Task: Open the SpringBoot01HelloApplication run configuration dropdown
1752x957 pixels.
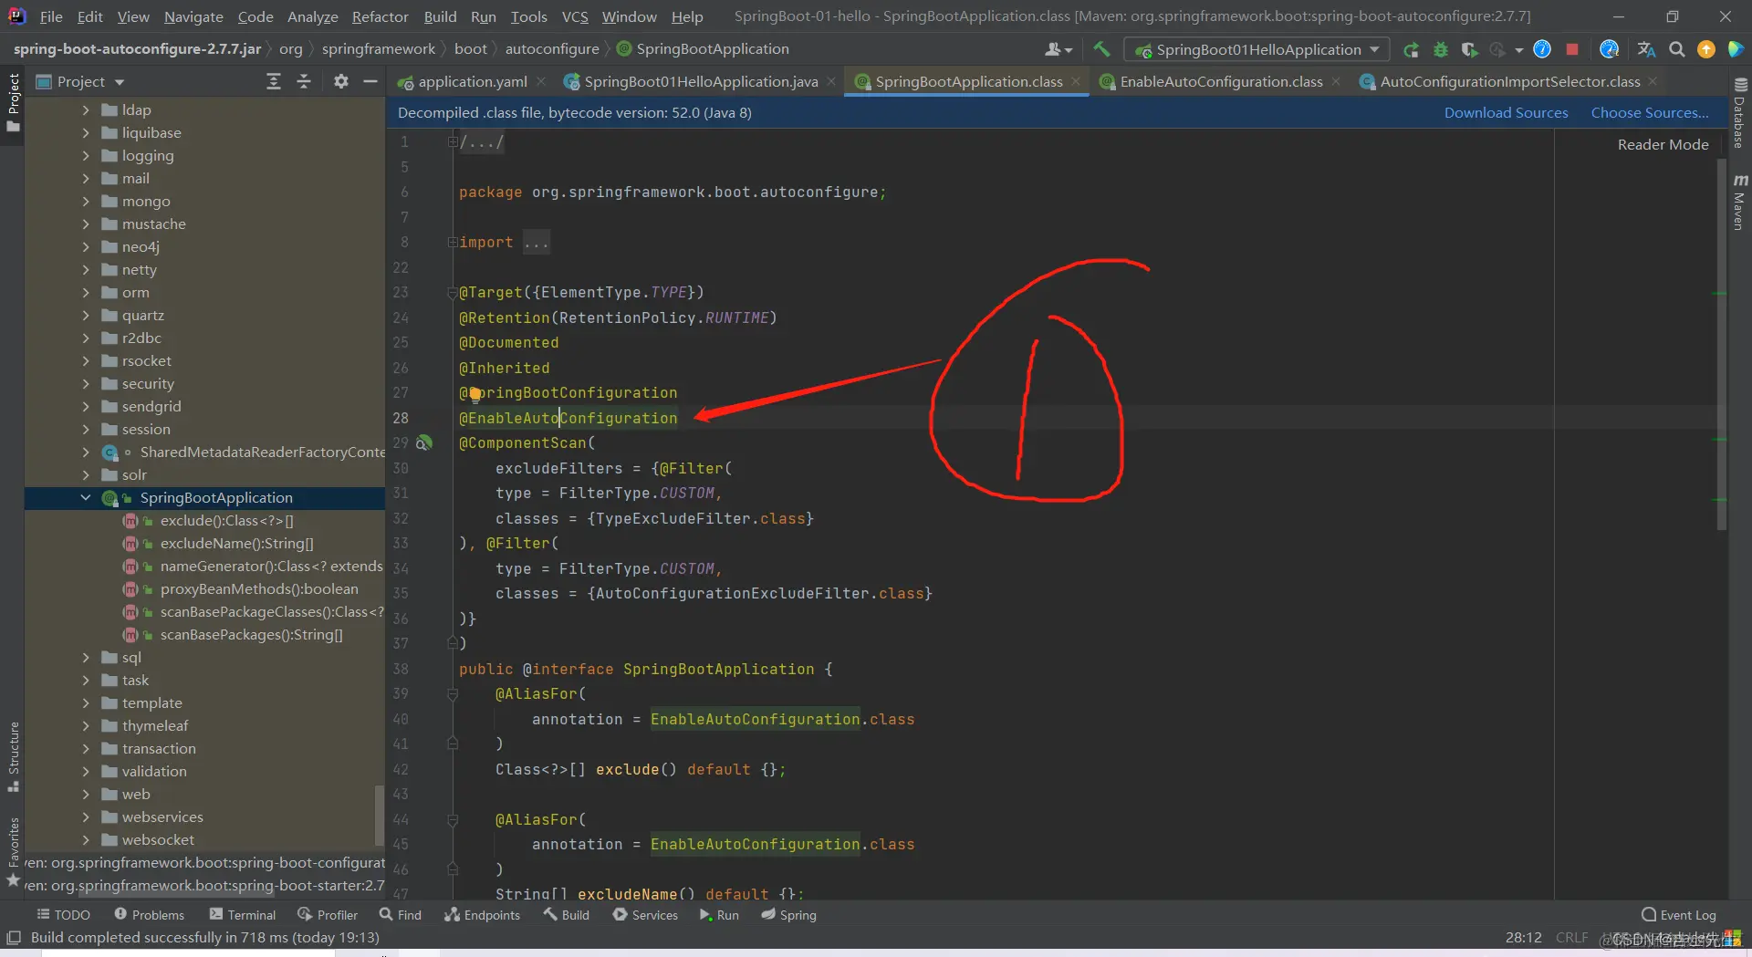Action: [x=1257, y=49]
